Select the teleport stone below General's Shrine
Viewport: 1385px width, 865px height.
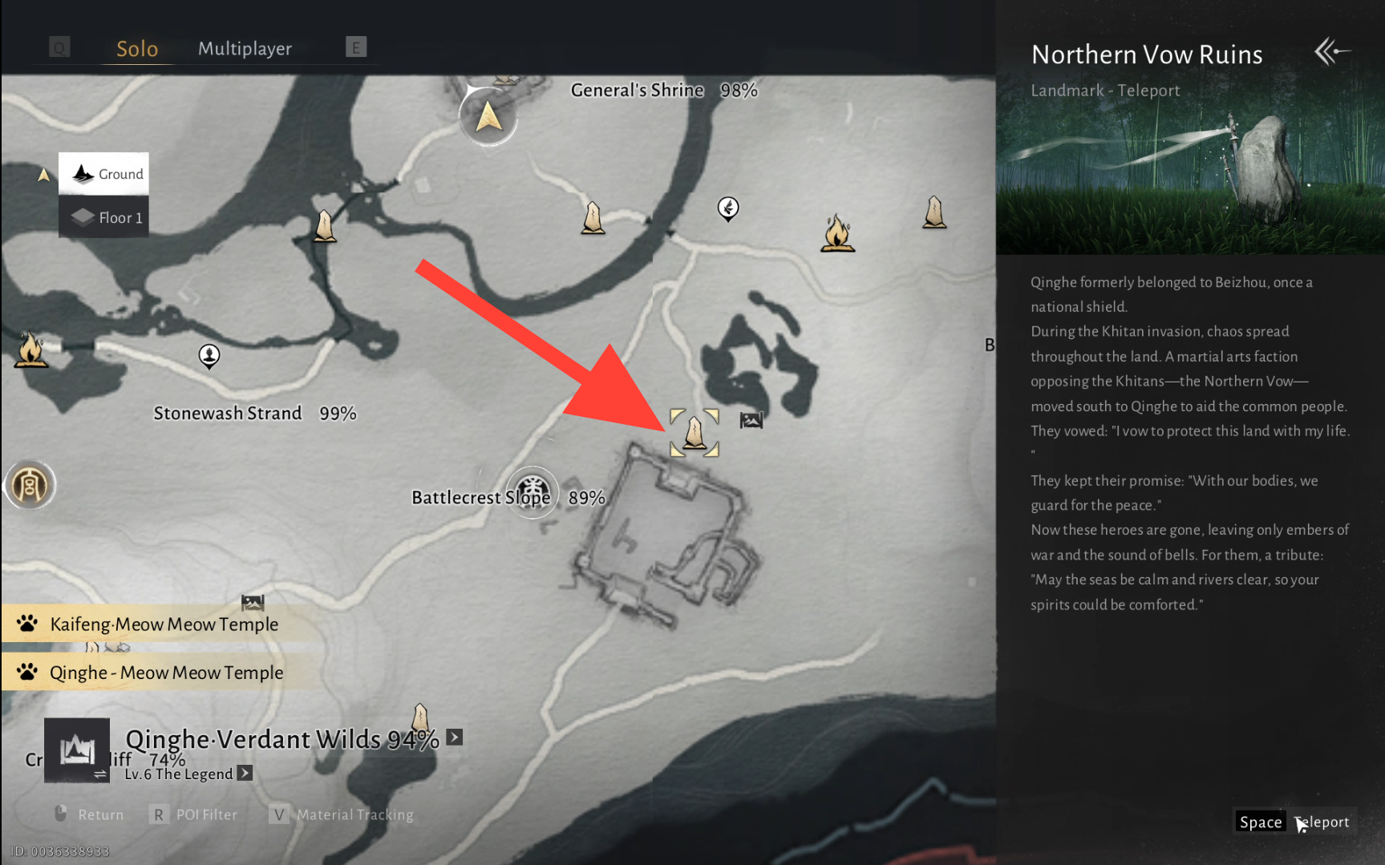tap(593, 217)
